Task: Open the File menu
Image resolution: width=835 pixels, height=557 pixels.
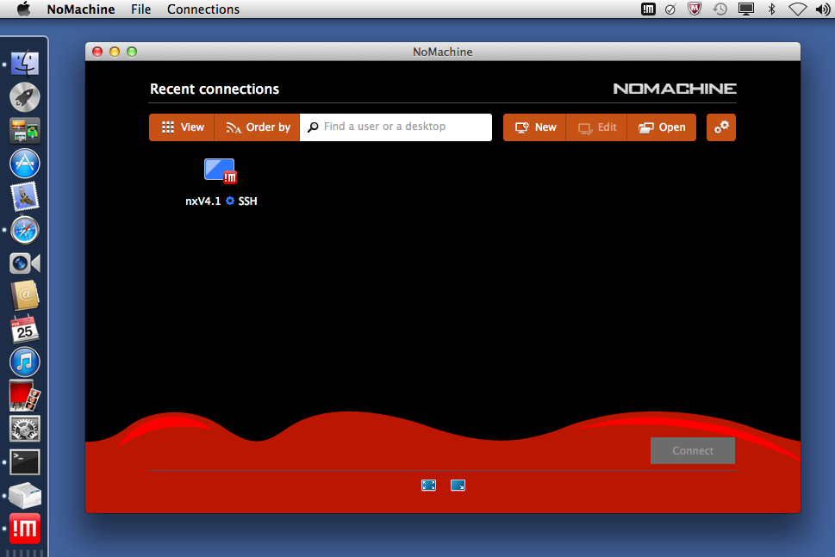Action: 141,9
